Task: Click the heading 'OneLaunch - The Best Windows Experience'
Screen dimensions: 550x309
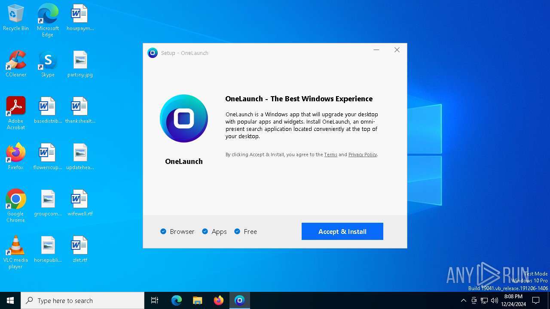Action: point(299,99)
